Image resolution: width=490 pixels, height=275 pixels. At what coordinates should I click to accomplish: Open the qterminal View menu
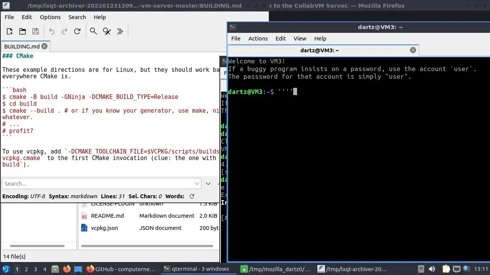click(x=300, y=39)
